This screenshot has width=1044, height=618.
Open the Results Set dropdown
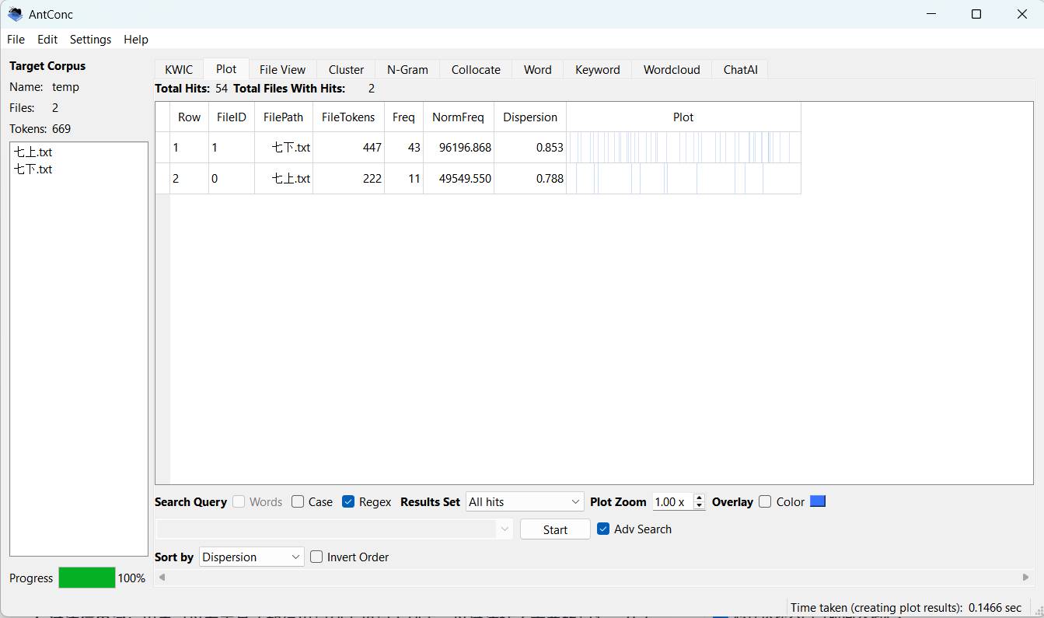tap(525, 502)
